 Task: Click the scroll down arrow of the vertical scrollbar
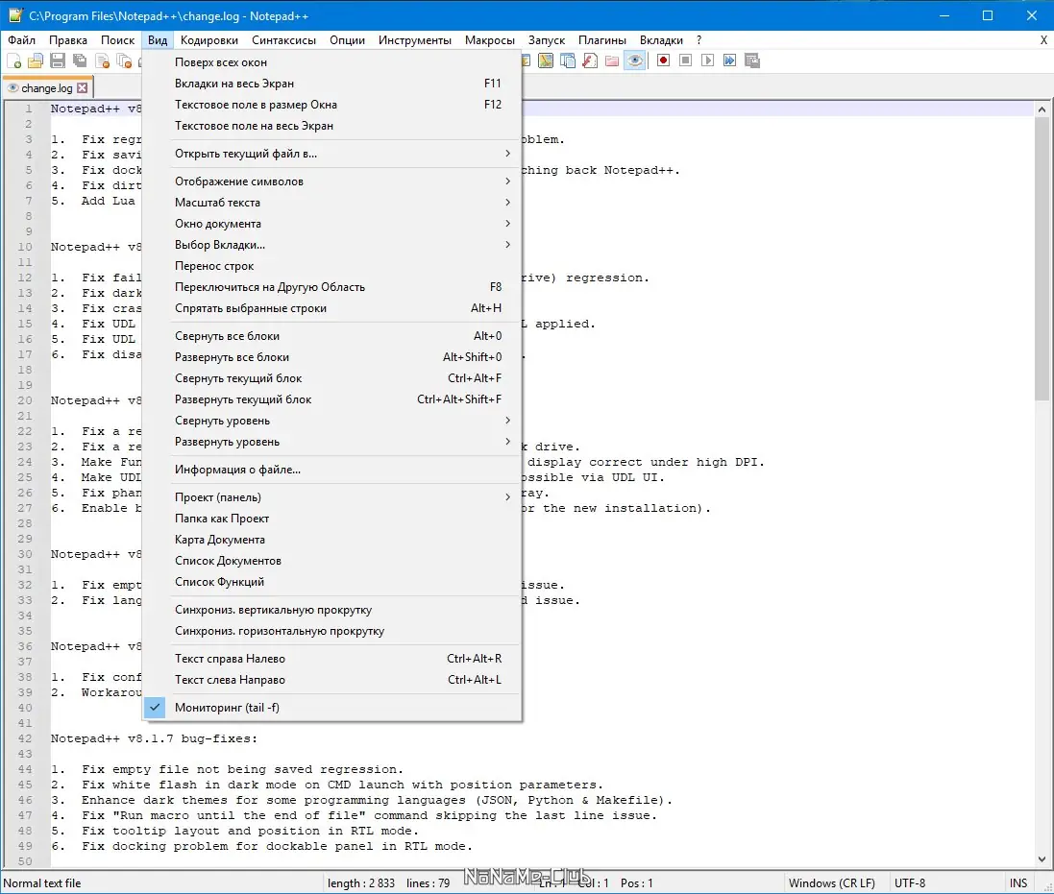1042,859
